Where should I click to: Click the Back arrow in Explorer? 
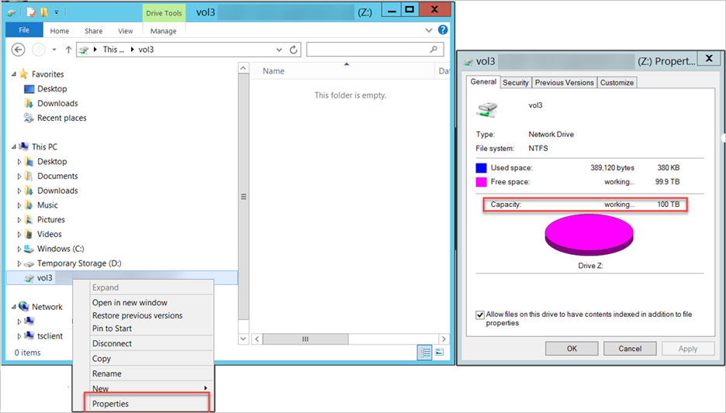pyautogui.click(x=18, y=50)
